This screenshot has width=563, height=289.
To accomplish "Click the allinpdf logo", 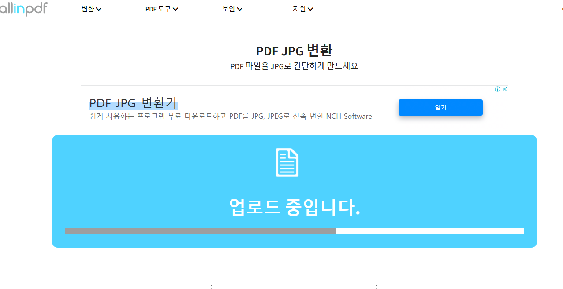I will coord(23,9).
